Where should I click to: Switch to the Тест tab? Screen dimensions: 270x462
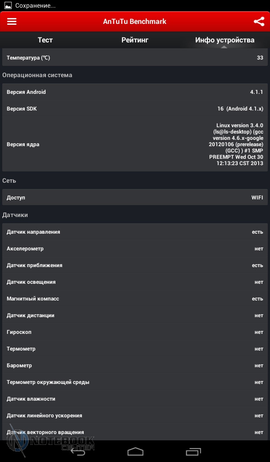point(45,40)
